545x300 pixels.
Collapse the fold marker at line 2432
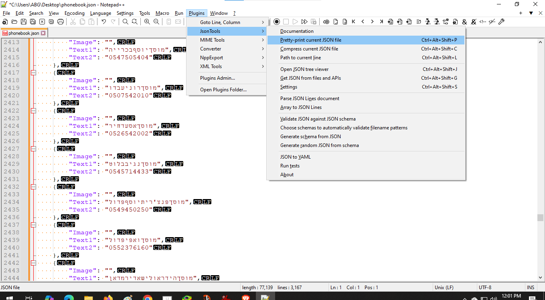pyautogui.click(x=33, y=187)
